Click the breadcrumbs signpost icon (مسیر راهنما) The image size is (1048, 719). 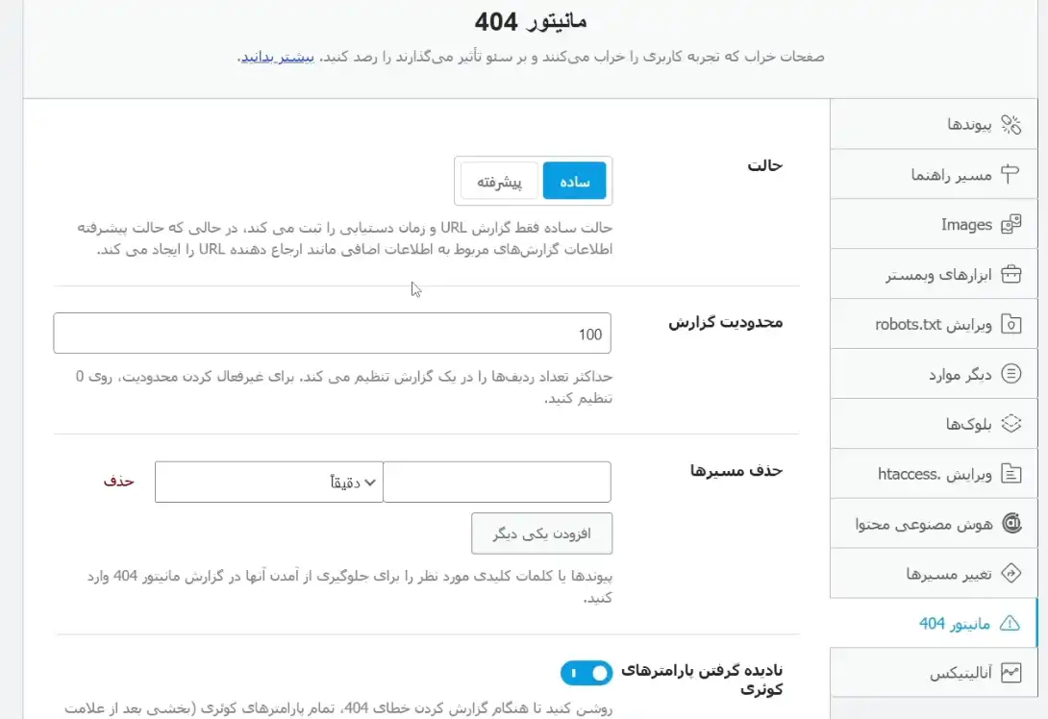[x=1011, y=174]
